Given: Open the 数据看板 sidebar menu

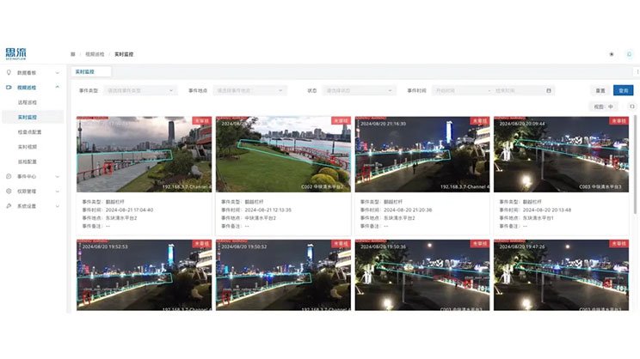Looking at the screenshot, I should [33, 72].
